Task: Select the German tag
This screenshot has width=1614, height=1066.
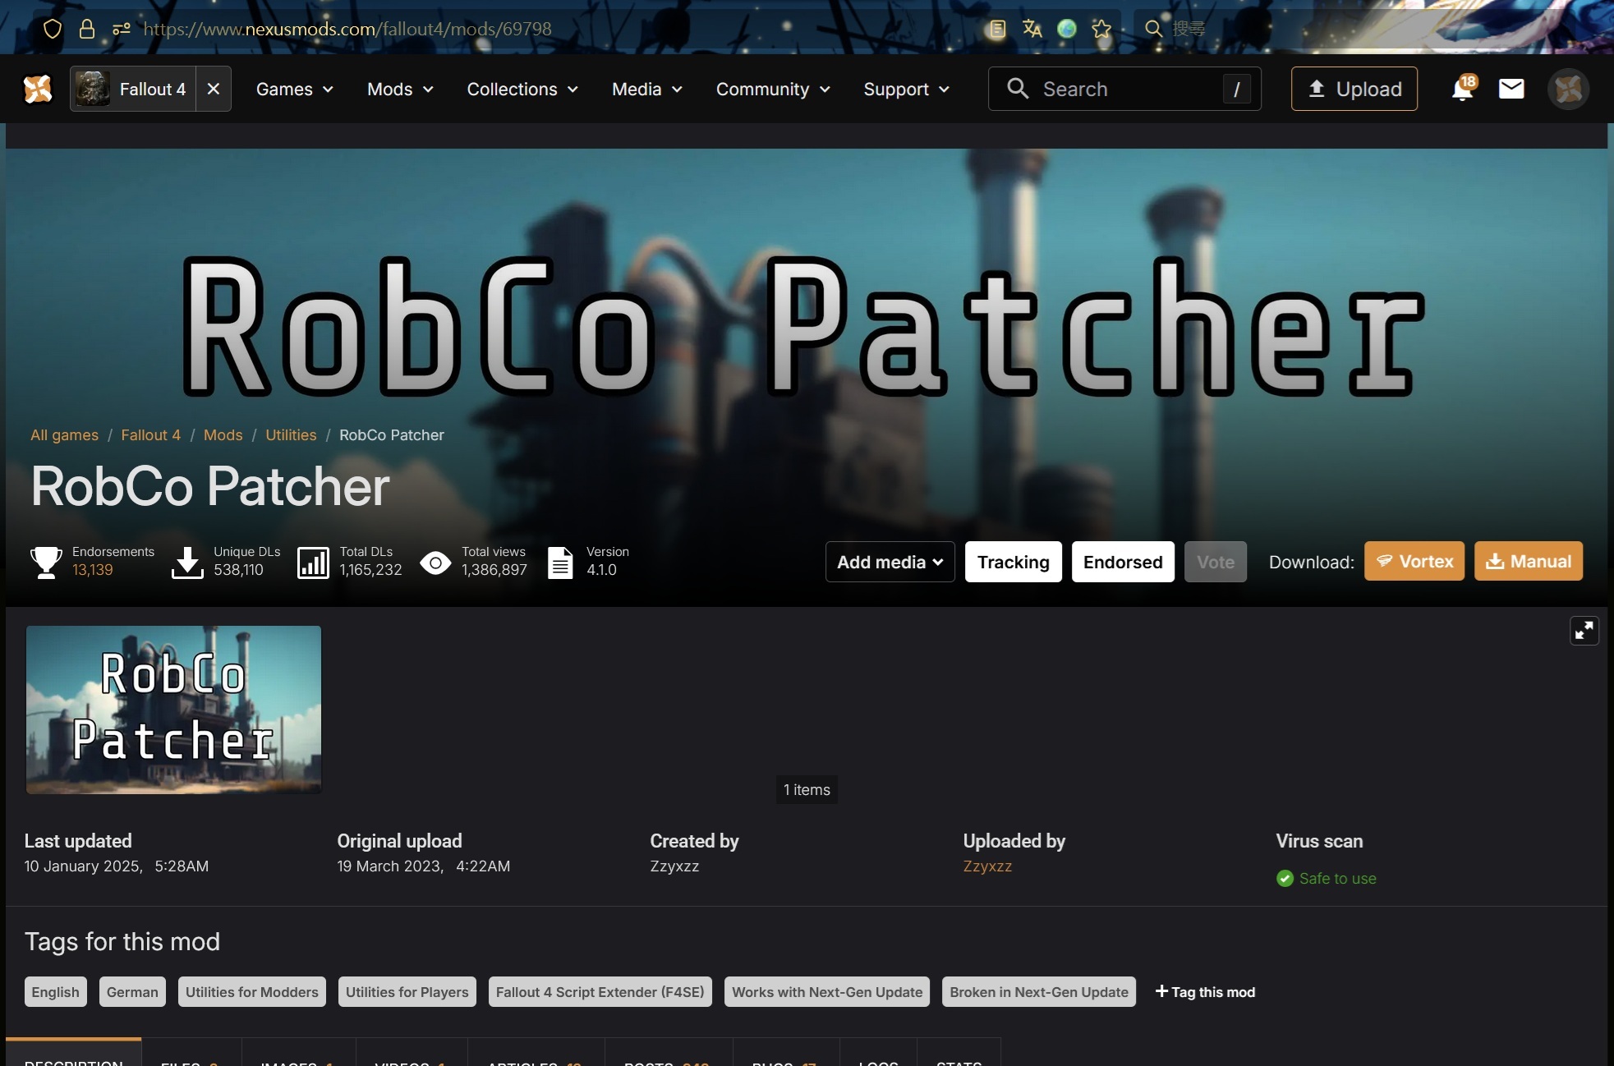Action: (x=132, y=992)
